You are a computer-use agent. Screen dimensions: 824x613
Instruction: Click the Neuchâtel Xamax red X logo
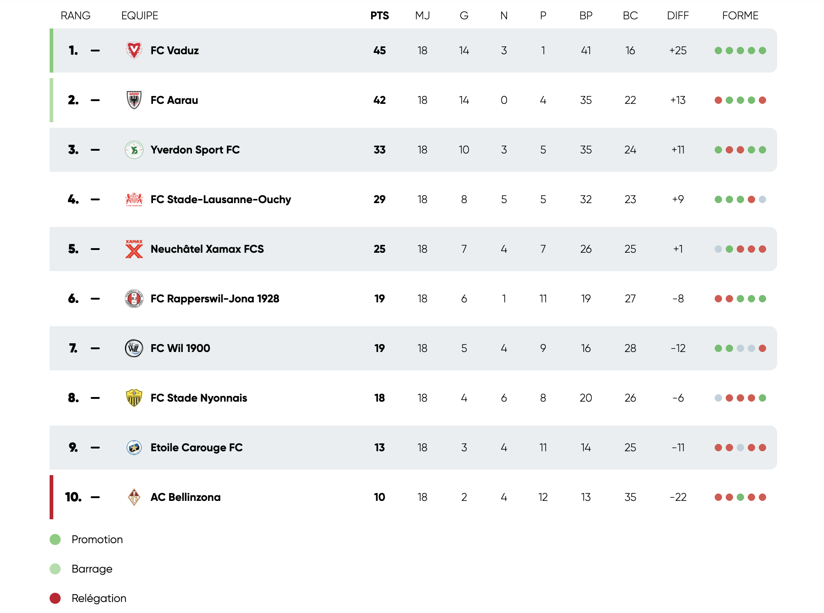coord(134,249)
